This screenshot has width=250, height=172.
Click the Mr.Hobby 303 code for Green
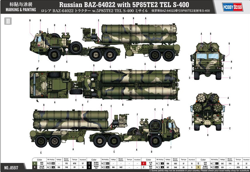51,164
